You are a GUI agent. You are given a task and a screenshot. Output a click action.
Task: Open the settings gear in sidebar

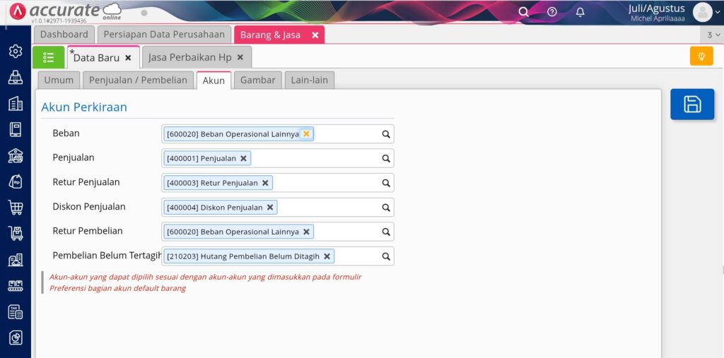coord(16,52)
